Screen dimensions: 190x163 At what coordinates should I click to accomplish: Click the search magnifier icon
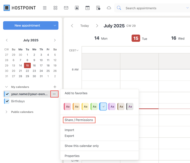[119, 8]
